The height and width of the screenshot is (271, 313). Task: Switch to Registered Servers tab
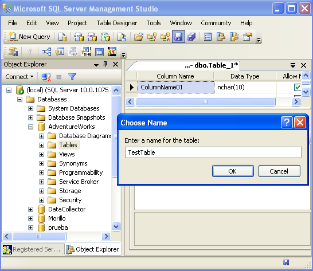coord(33,249)
